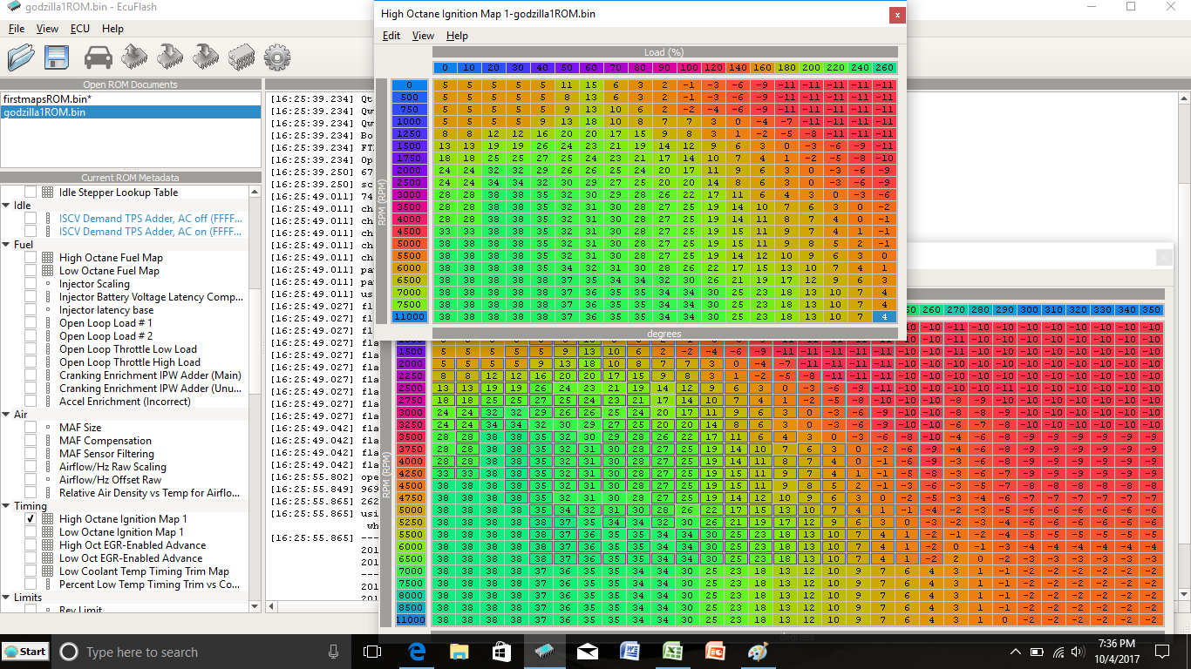Click the Save ROM floppy disk icon
Screen dimensions: 1191x669
58,57
